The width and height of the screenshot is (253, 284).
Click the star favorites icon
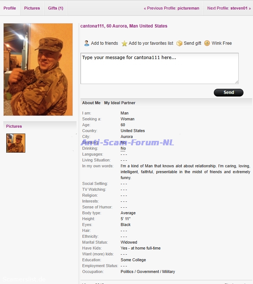[124, 43]
